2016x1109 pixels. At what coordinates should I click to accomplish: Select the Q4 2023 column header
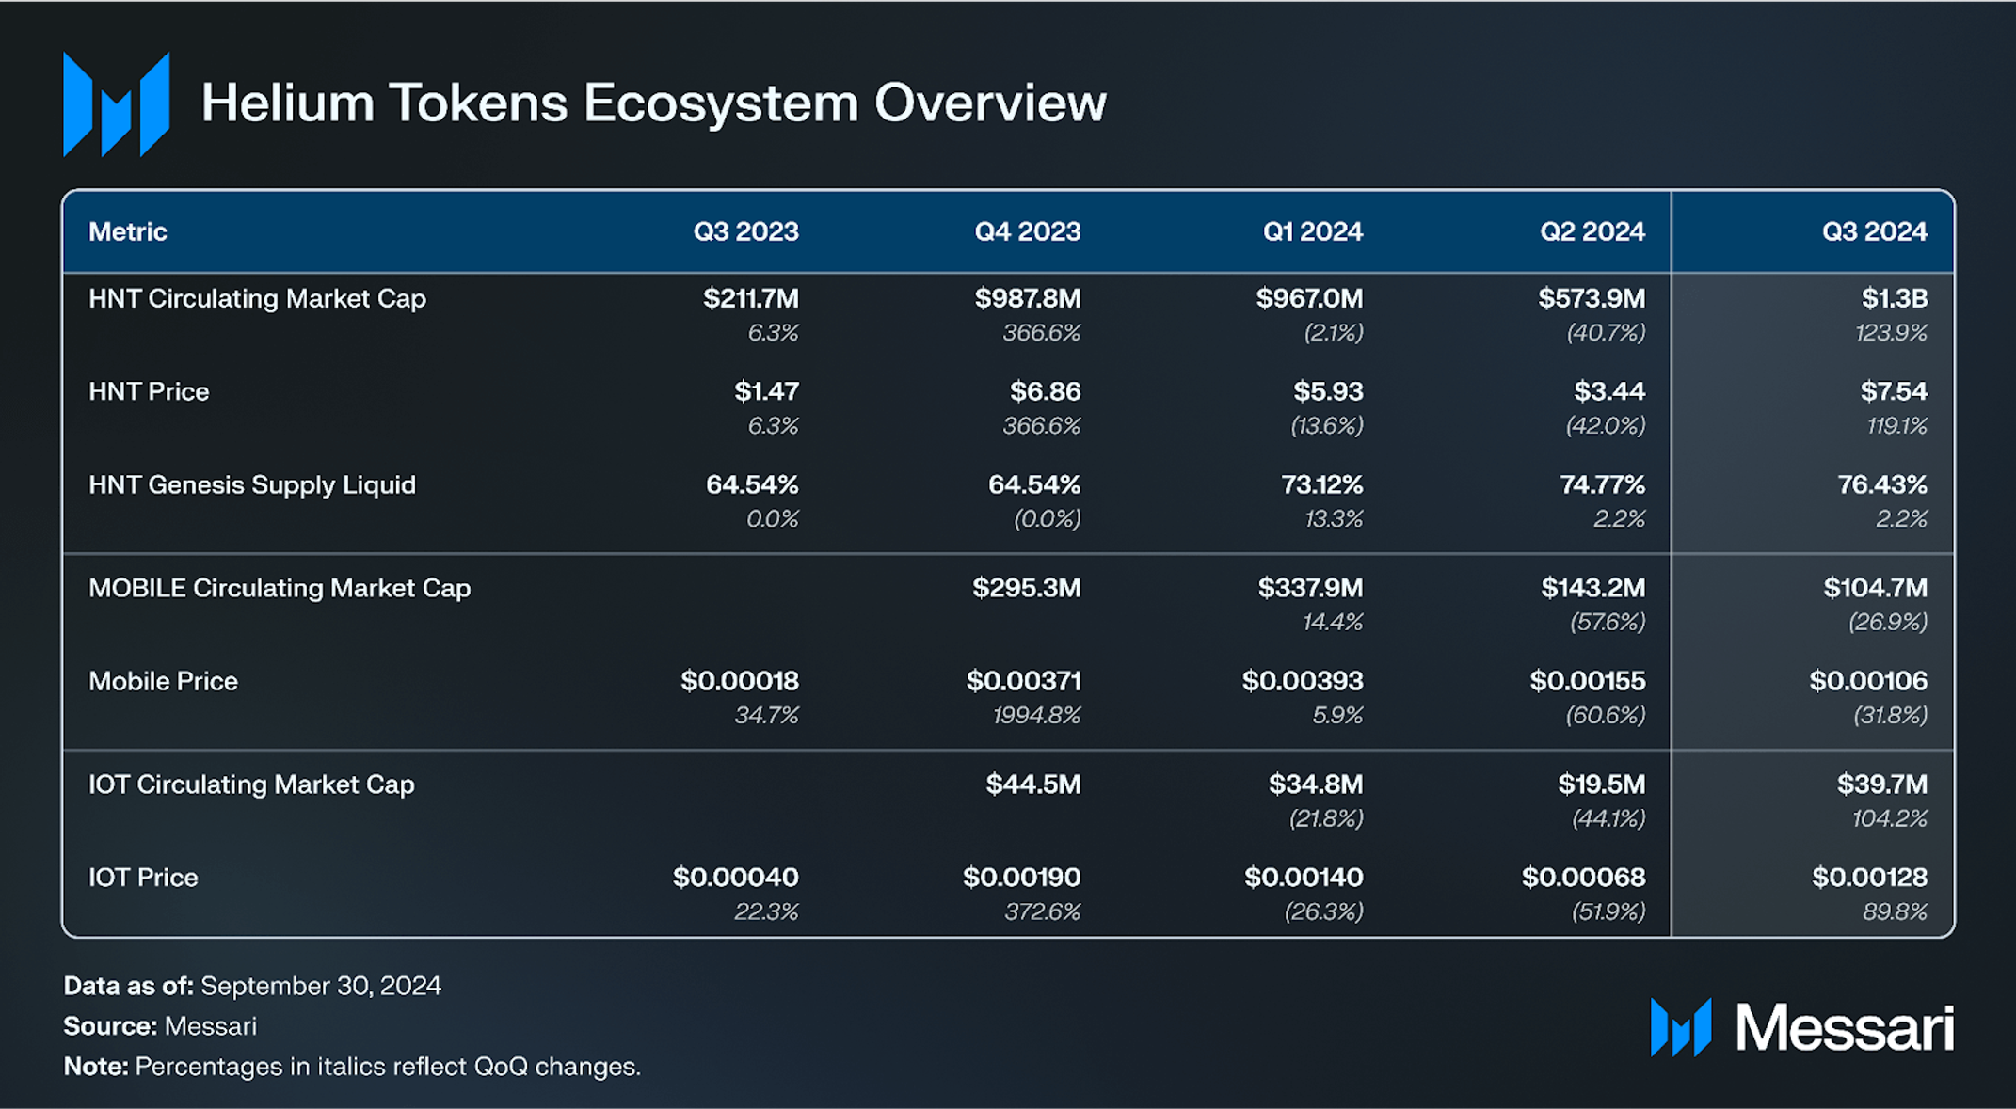[x=1028, y=231]
